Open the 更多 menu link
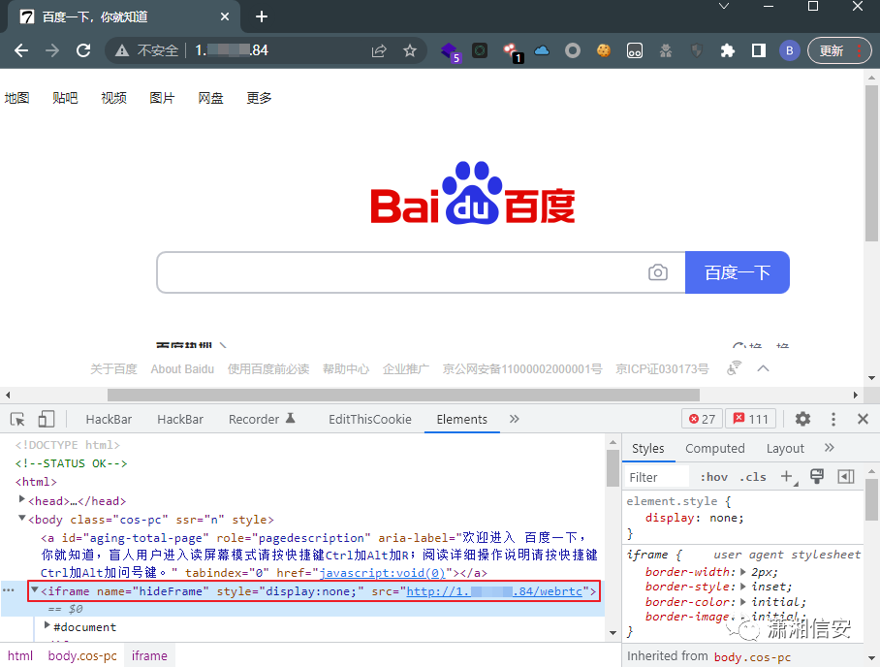The image size is (880, 667). [260, 98]
